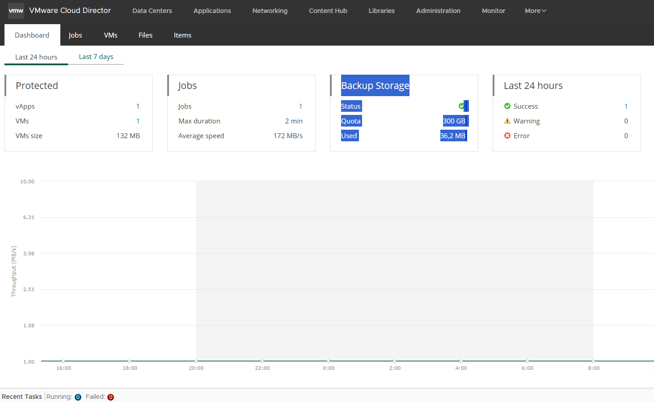
Task: Click Max duration value 2 min
Action: [294, 121]
